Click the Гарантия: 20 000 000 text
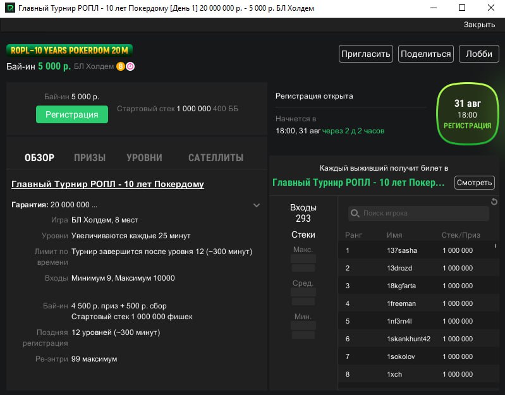This screenshot has width=505, height=395. pos(54,205)
